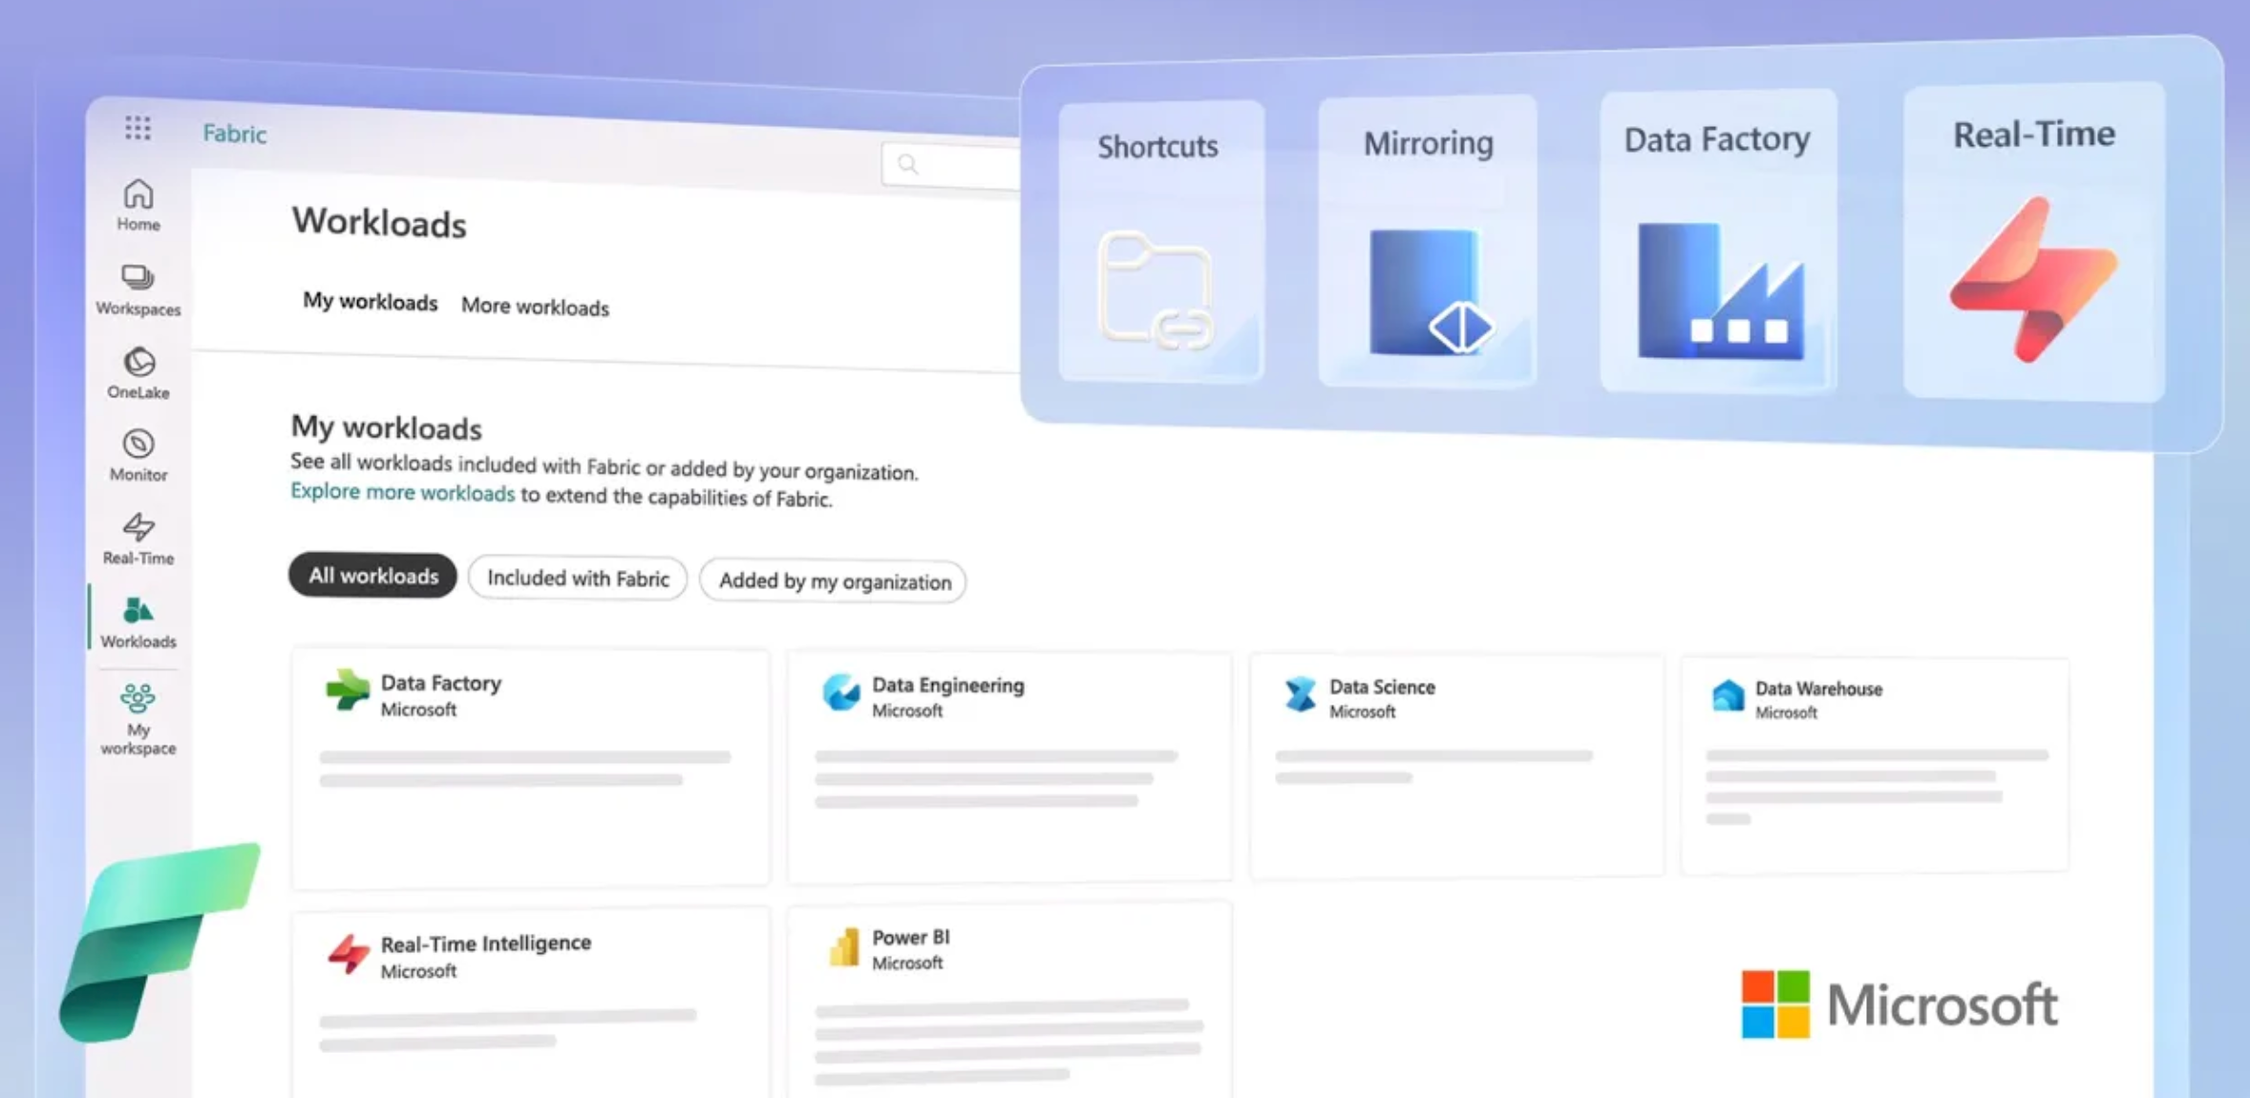Viewport: 2250px width, 1098px height.
Task: Click into the search box
Action: 955,165
